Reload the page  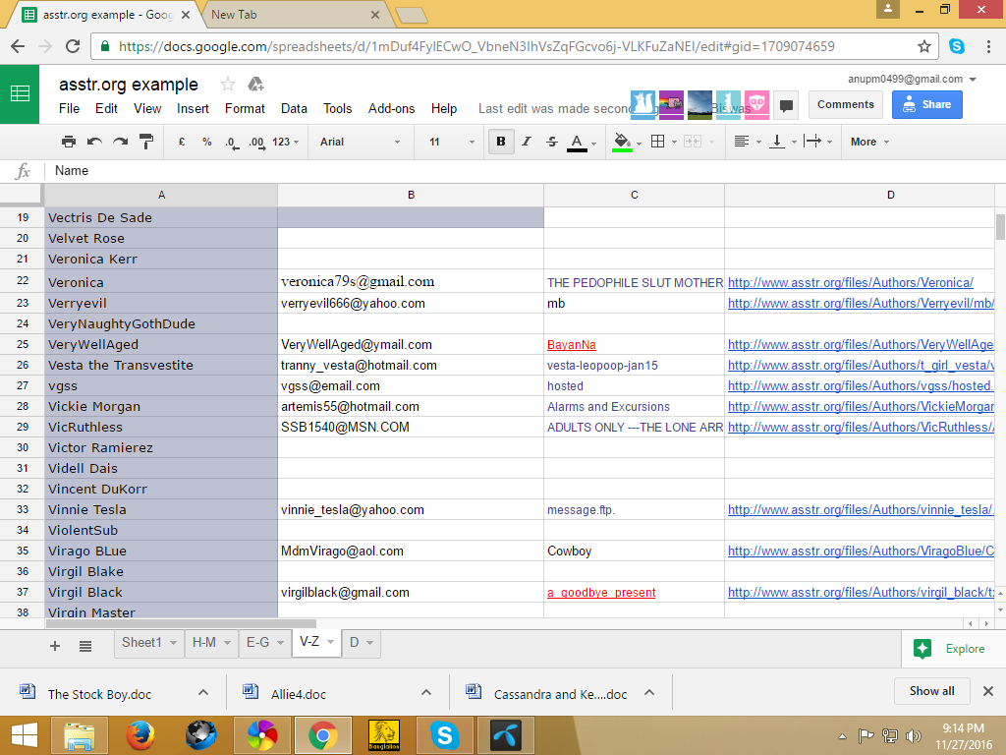coord(73,46)
